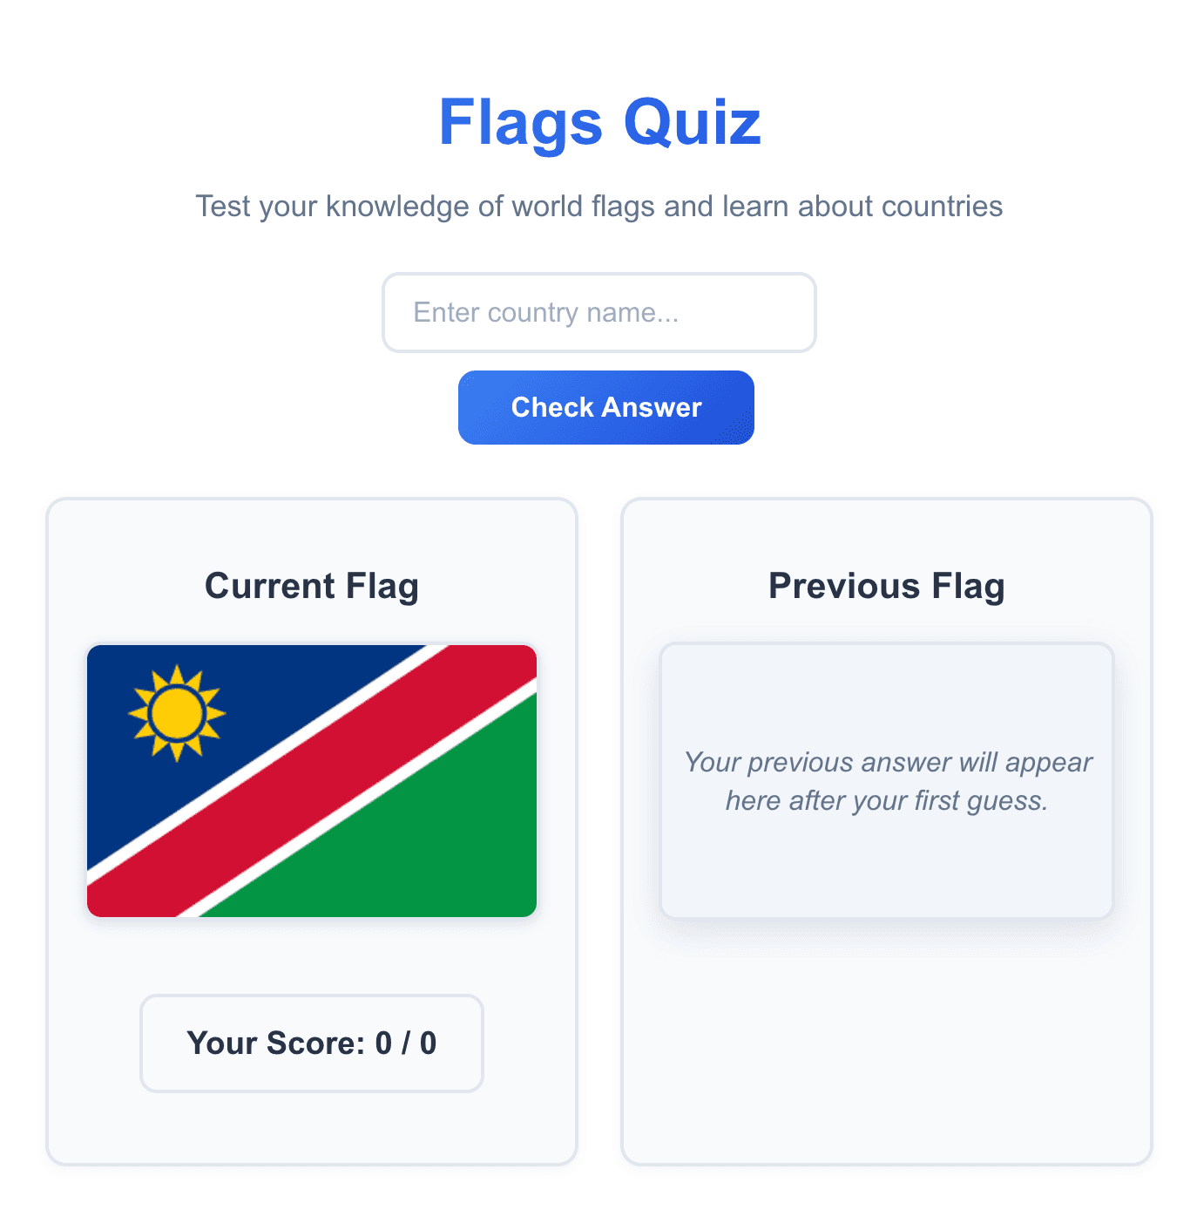Click the quiz subtitle text
This screenshot has height=1210, width=1197.
[x=599, y=207]
